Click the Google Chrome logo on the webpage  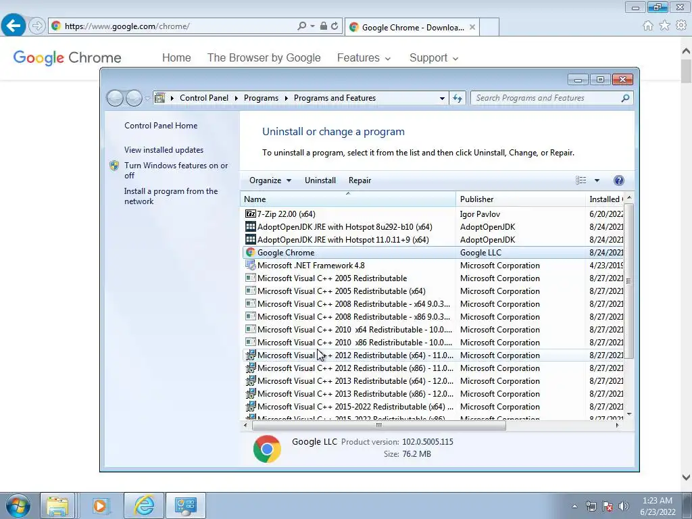click(67, 58)
